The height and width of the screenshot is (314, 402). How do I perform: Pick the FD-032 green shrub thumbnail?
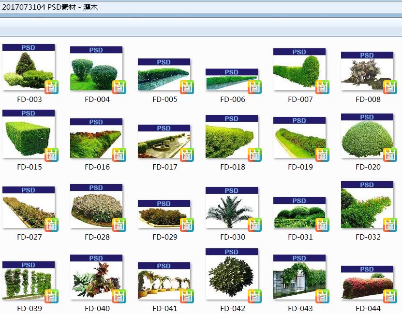(x=367, y=205)
